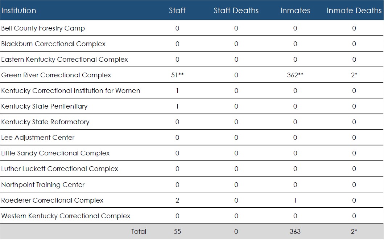This screenshot has width=384, height=240.
Task: Click Eastern Kentucky Correctional Complex name
Action: 65,60
